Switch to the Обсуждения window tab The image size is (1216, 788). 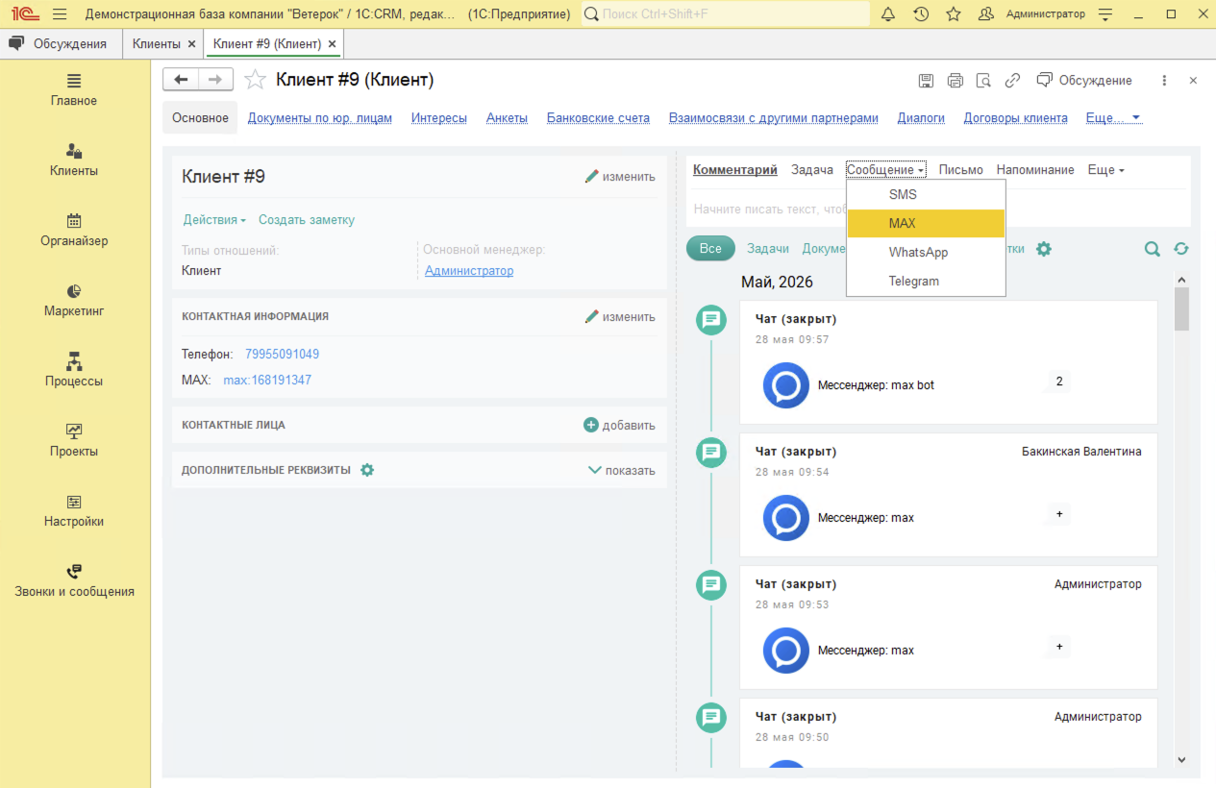61,43
